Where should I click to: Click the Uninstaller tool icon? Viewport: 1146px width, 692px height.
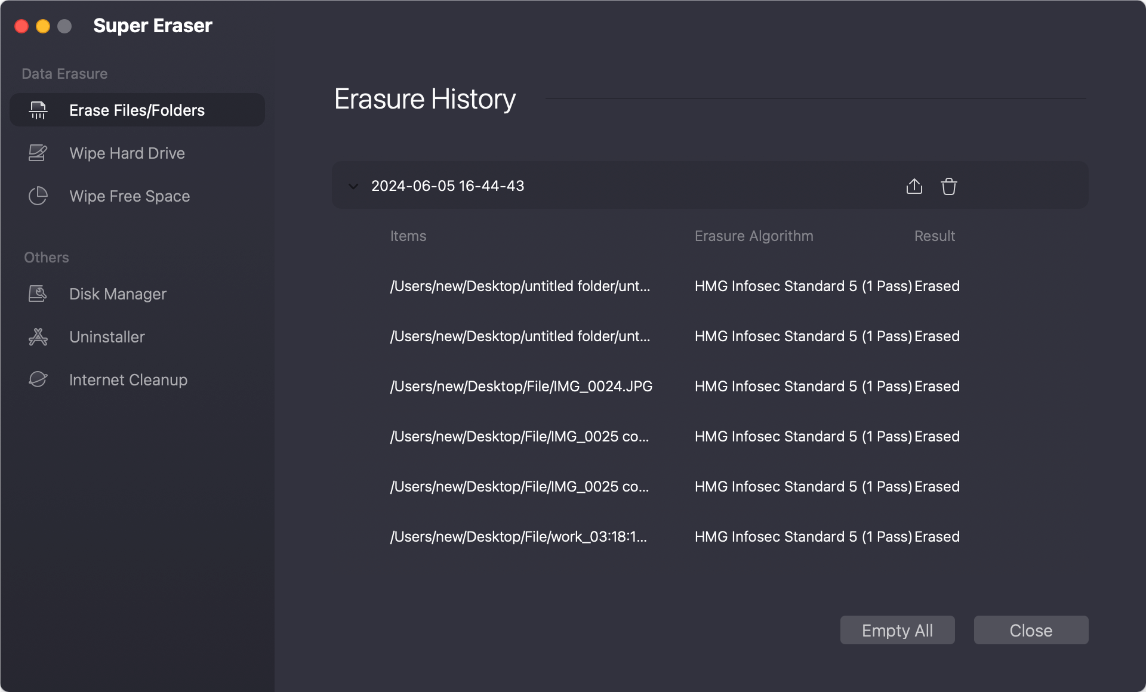click(x=37, y=336)
